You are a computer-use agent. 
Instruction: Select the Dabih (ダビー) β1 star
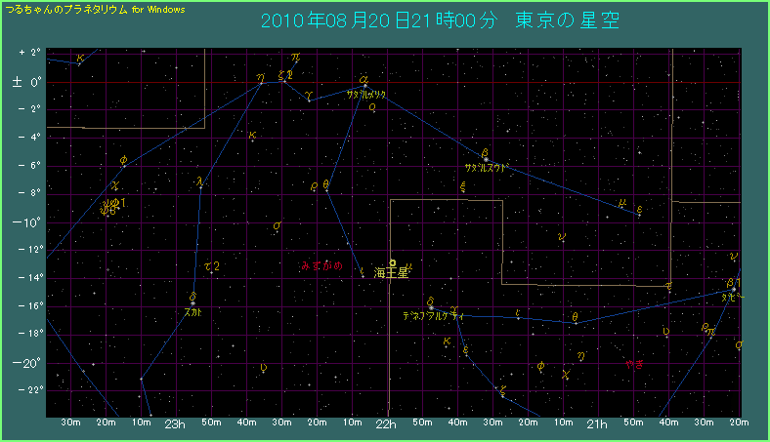[733, 290]
